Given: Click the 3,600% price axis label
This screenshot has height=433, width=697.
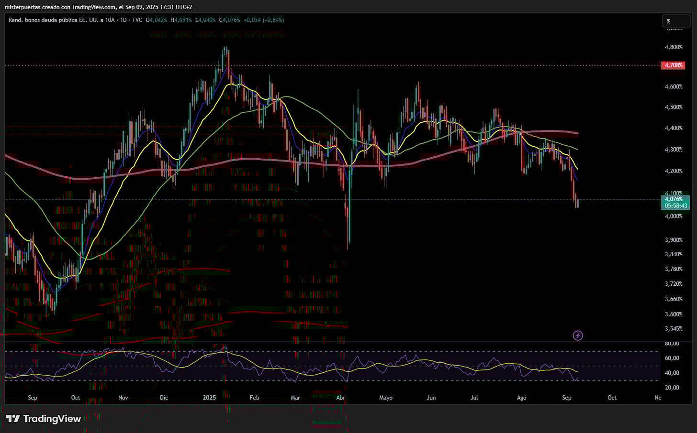Looking at the screenshot, I should (674, 314).
